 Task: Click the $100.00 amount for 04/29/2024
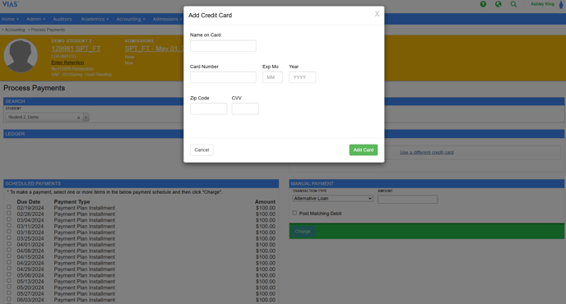tap(265, 269)
